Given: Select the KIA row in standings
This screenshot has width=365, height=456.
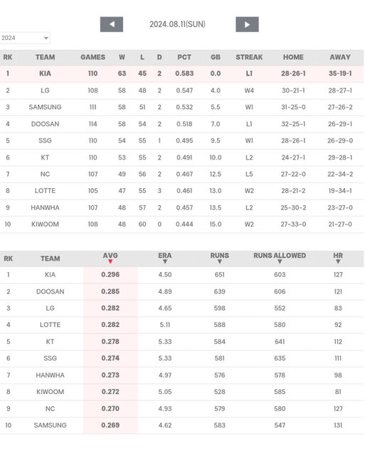Looking at the screenshot, I should tap(181, 73).
